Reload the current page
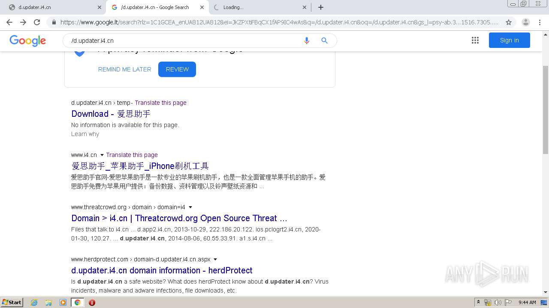Image resolution: width=549 pixels, height=308 pixels. pos(37,22)
